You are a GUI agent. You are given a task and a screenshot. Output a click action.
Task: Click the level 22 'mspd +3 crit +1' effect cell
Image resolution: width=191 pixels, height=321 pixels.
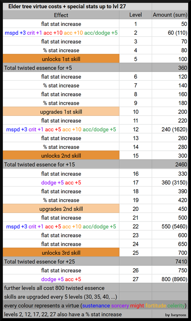[x=61, y=226]
